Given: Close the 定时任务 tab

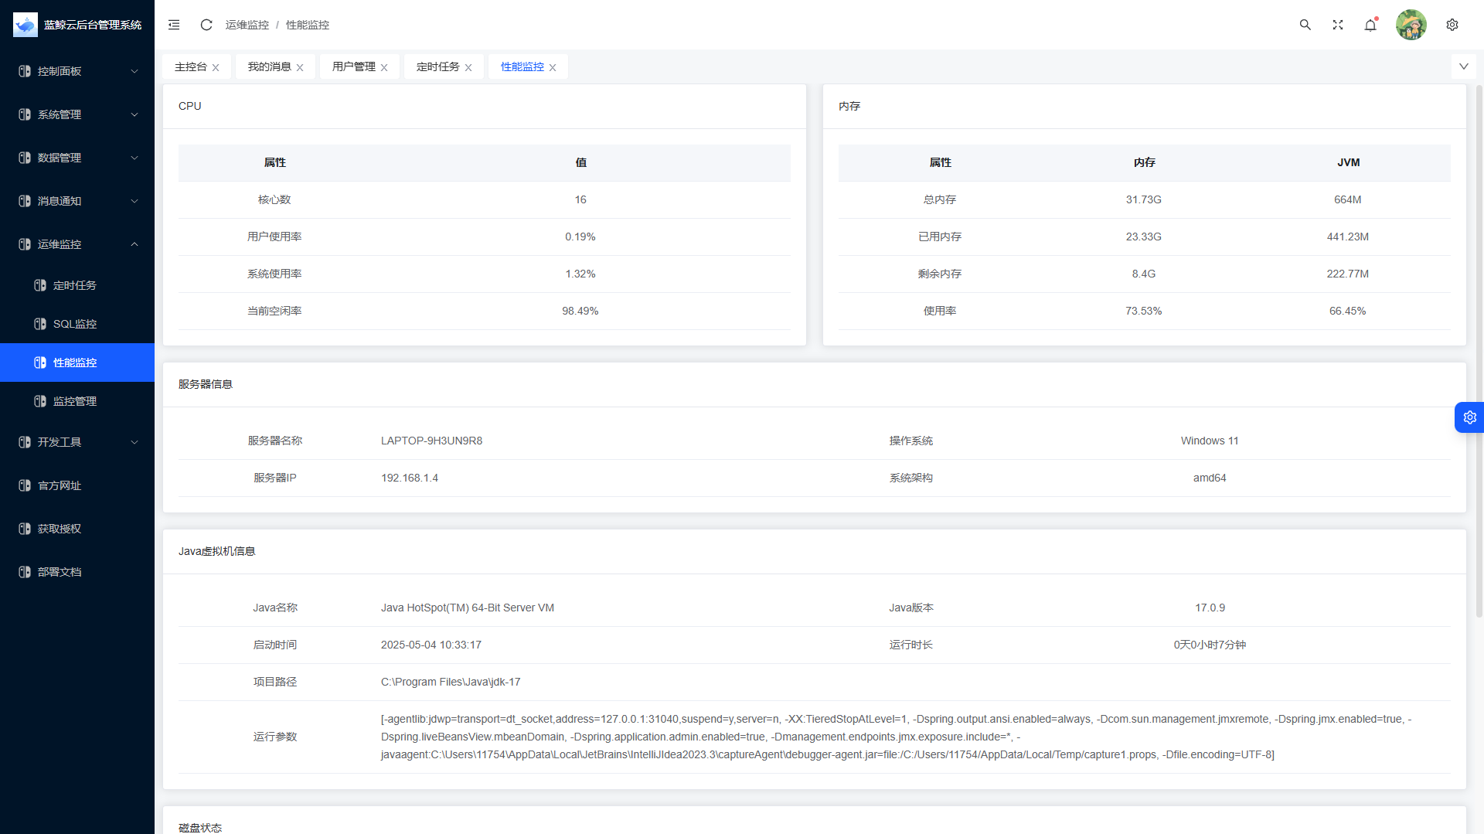Looking at the screenshot, I should coord(468,68).
